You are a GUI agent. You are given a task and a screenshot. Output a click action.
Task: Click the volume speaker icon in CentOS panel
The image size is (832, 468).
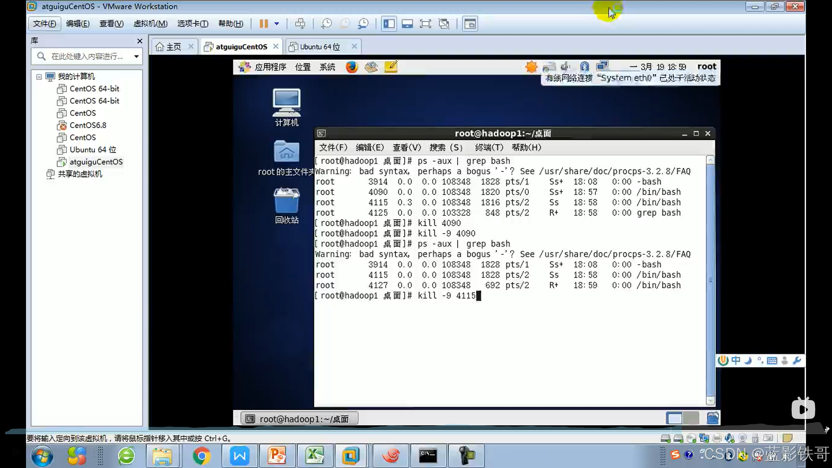tap(565, 66)
